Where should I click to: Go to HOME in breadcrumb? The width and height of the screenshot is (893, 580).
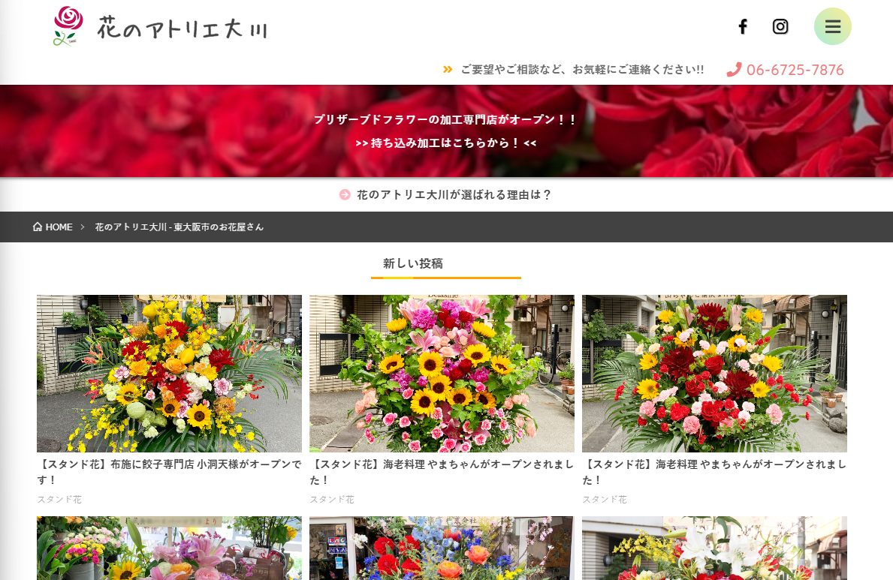[x=59, y=227]
